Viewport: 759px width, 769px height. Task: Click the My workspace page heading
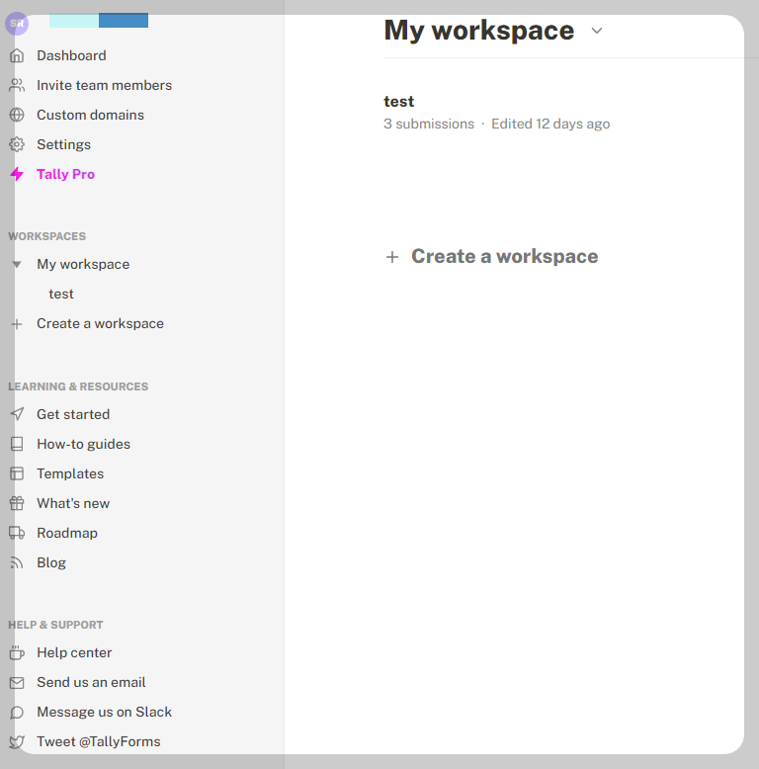(x=479, y=31)
